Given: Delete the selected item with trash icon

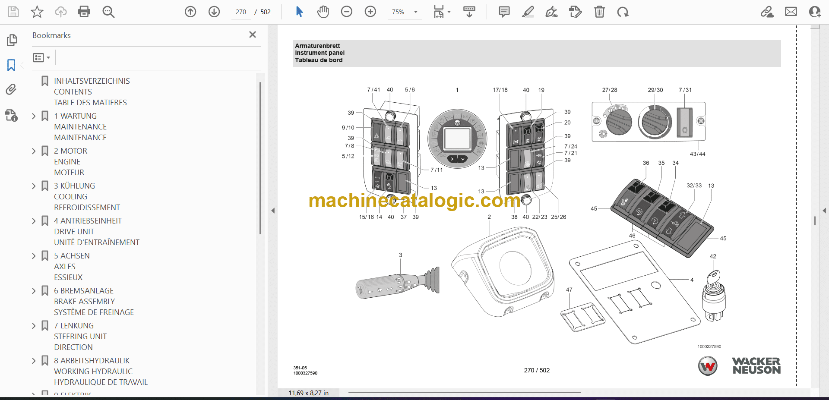Looking at the screenshot, I should [x=599, y=12].
